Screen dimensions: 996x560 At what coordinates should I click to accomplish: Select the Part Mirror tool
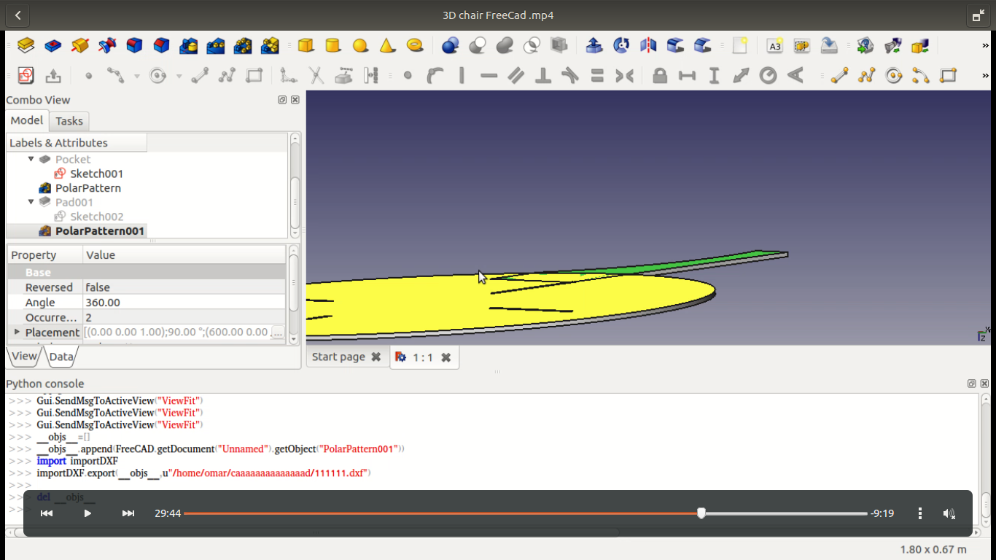click(x=648, y=46)
